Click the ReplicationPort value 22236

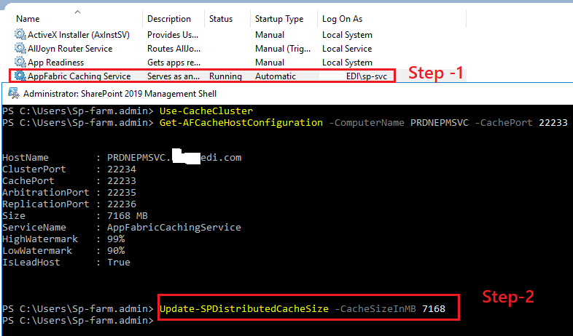[x=121, y=204]
